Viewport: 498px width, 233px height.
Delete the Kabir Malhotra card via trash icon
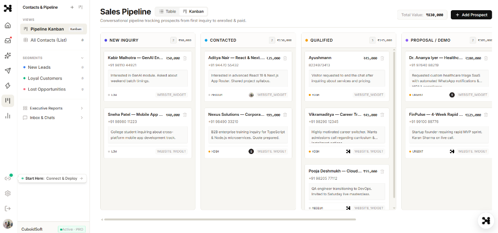[x=185, y=58]
